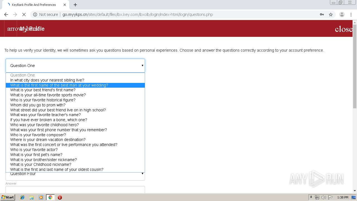The image size is (357, 201).
Task: Open the Question One dropdown
Action: click(x=75, y=66)
